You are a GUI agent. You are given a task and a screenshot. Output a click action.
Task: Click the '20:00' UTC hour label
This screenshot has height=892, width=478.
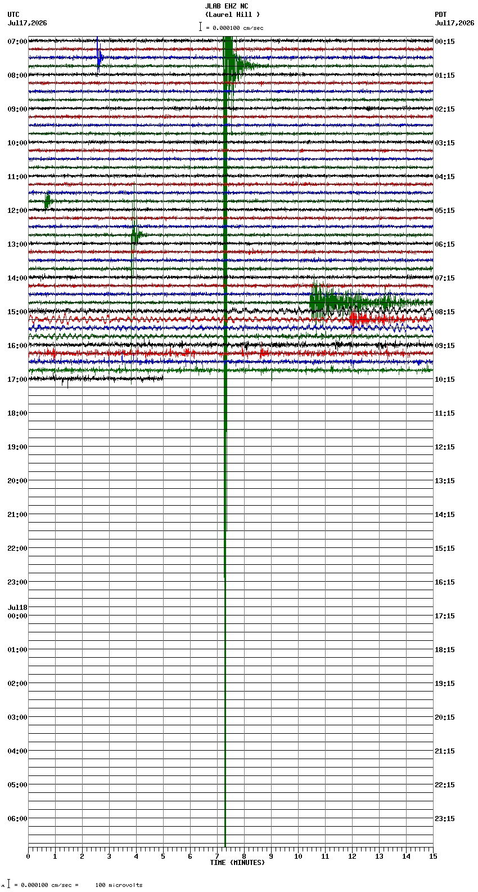pyautogui.click(x=17, y=481)
